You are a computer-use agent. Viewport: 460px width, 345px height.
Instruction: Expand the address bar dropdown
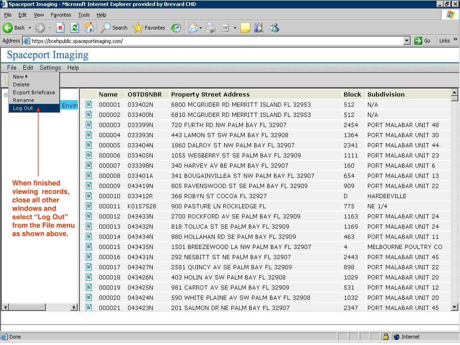(x=407, y=41)
